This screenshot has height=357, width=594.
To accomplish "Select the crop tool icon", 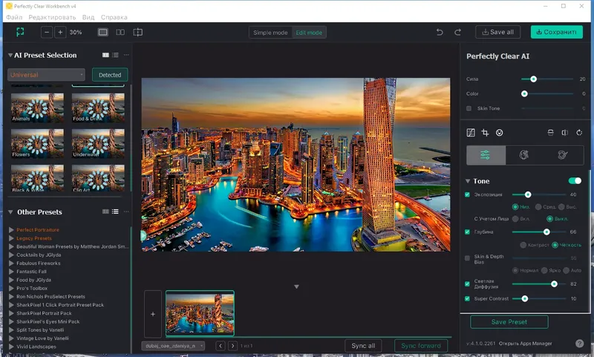I will 485,133.
